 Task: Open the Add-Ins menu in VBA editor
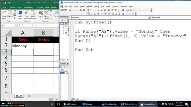click(115, 7)
